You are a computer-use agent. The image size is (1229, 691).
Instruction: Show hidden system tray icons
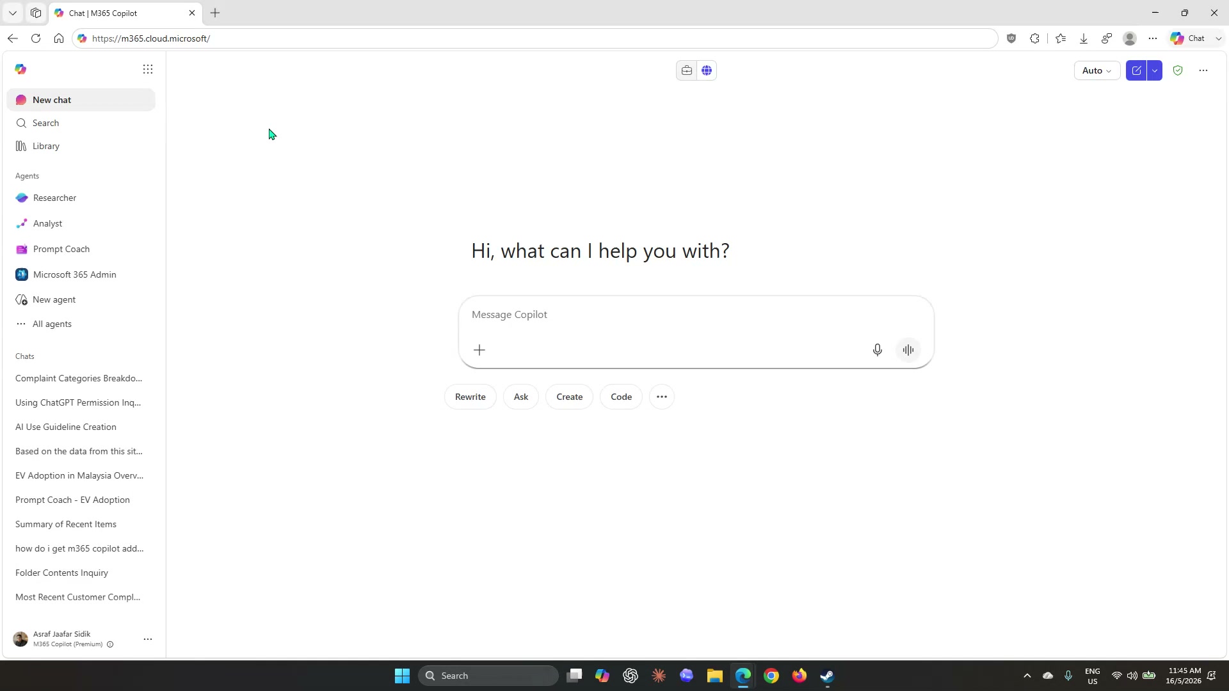click(x=1027, y=676)
